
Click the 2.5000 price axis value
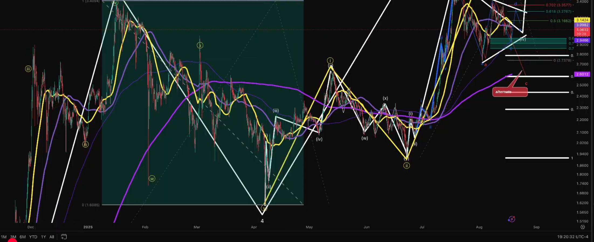tap(582, 85)
